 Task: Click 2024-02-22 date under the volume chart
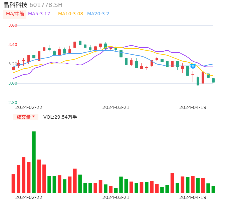pyautogui.click(x=29, y=197)
